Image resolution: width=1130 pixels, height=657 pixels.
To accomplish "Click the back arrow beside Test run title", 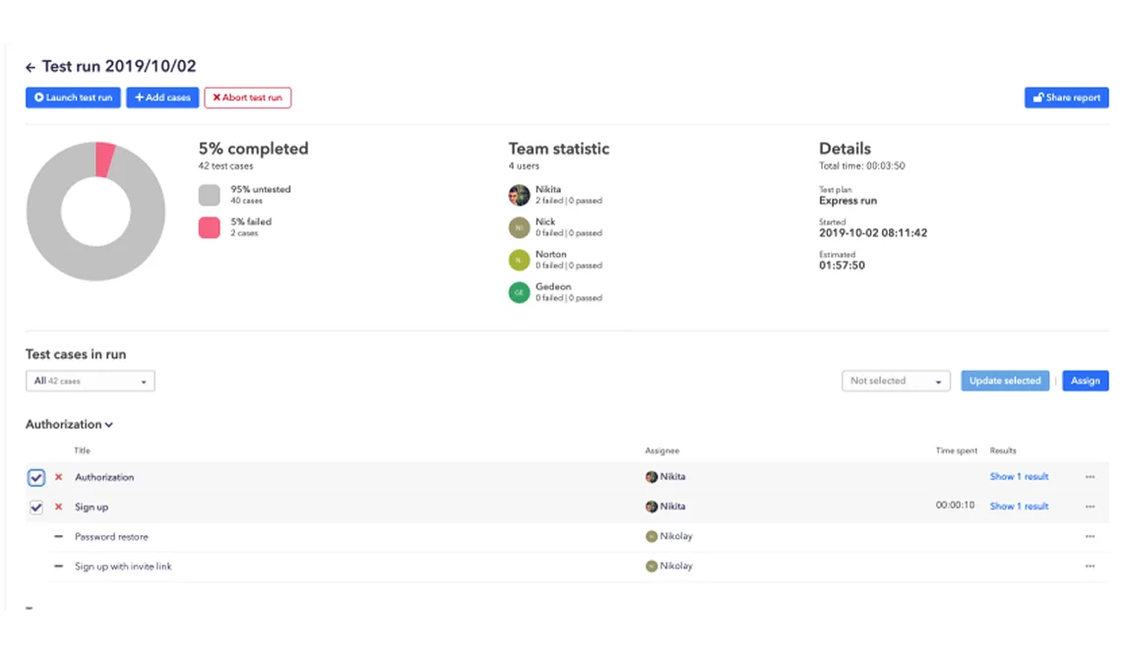I will coord(30,67).
